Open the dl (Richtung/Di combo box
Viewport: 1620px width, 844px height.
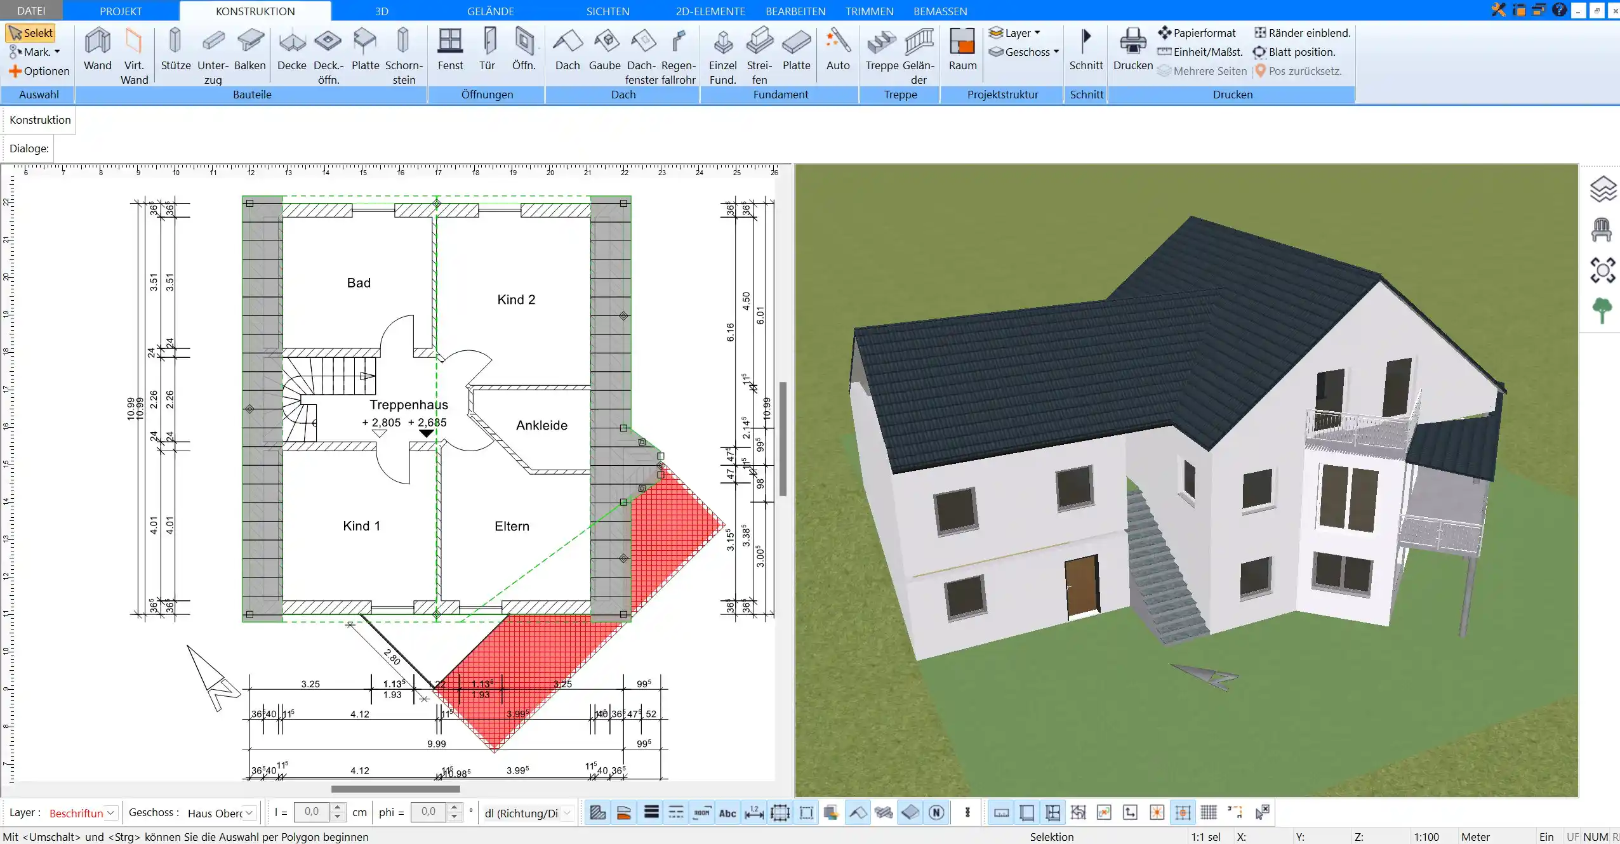coord(528,813)
